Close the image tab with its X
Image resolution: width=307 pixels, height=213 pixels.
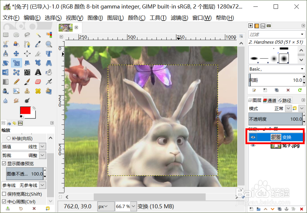click(x=76, y=27)
